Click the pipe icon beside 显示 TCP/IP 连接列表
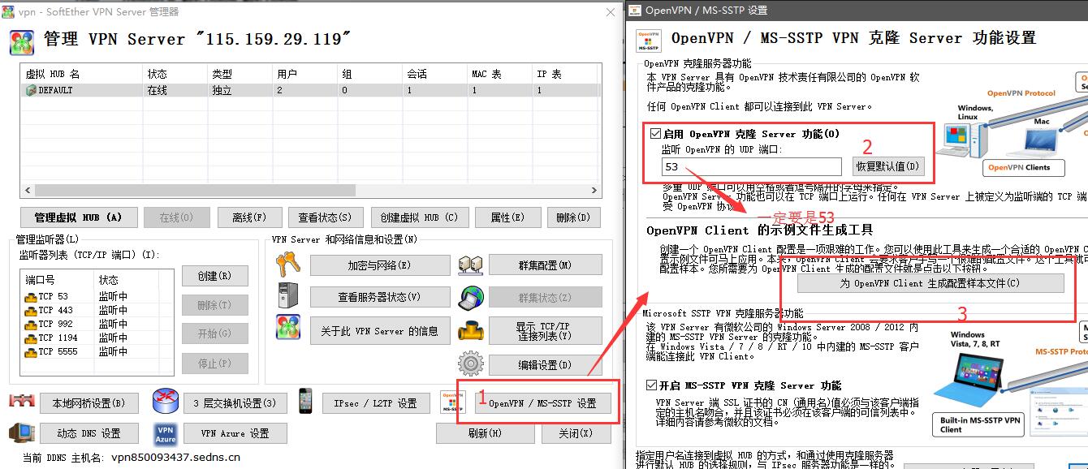This screenshot has height=469, width=1088. point(471,330)
